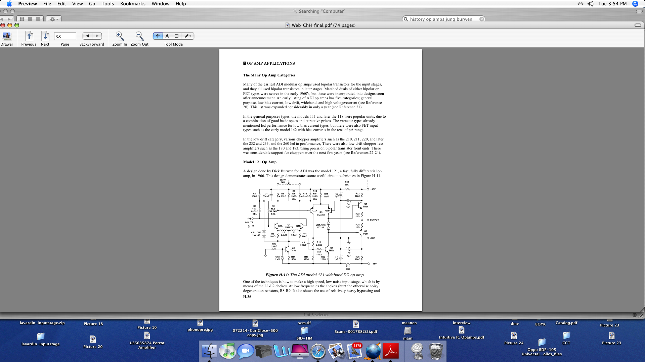
Task: Open iChat in the Dock
Action: pos(246,351)
